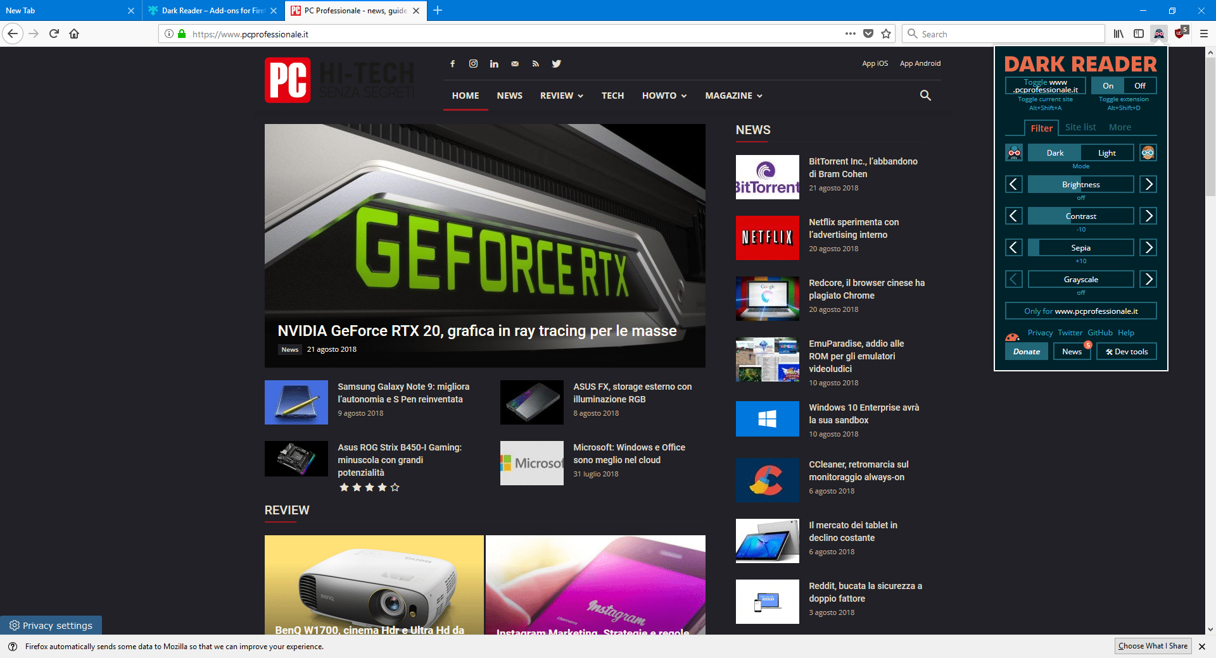Click the Donate button
1216x658 pixels.
[x=1026, y=352]
